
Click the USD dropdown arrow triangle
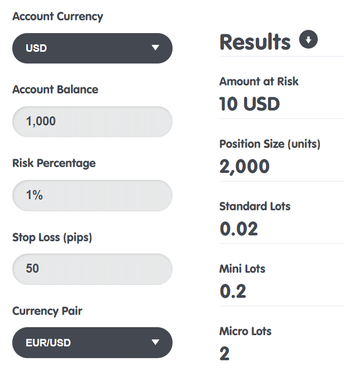point(155,47)
